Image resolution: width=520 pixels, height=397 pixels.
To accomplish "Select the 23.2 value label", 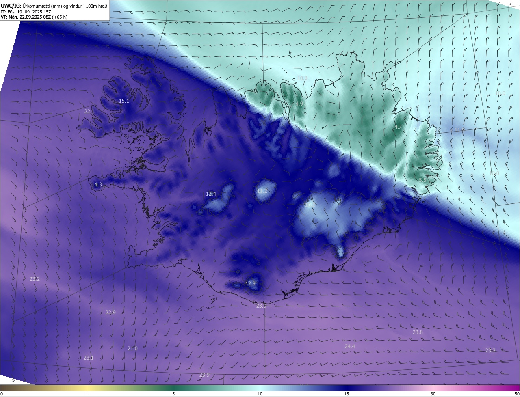I will click(x=35, y=279).
